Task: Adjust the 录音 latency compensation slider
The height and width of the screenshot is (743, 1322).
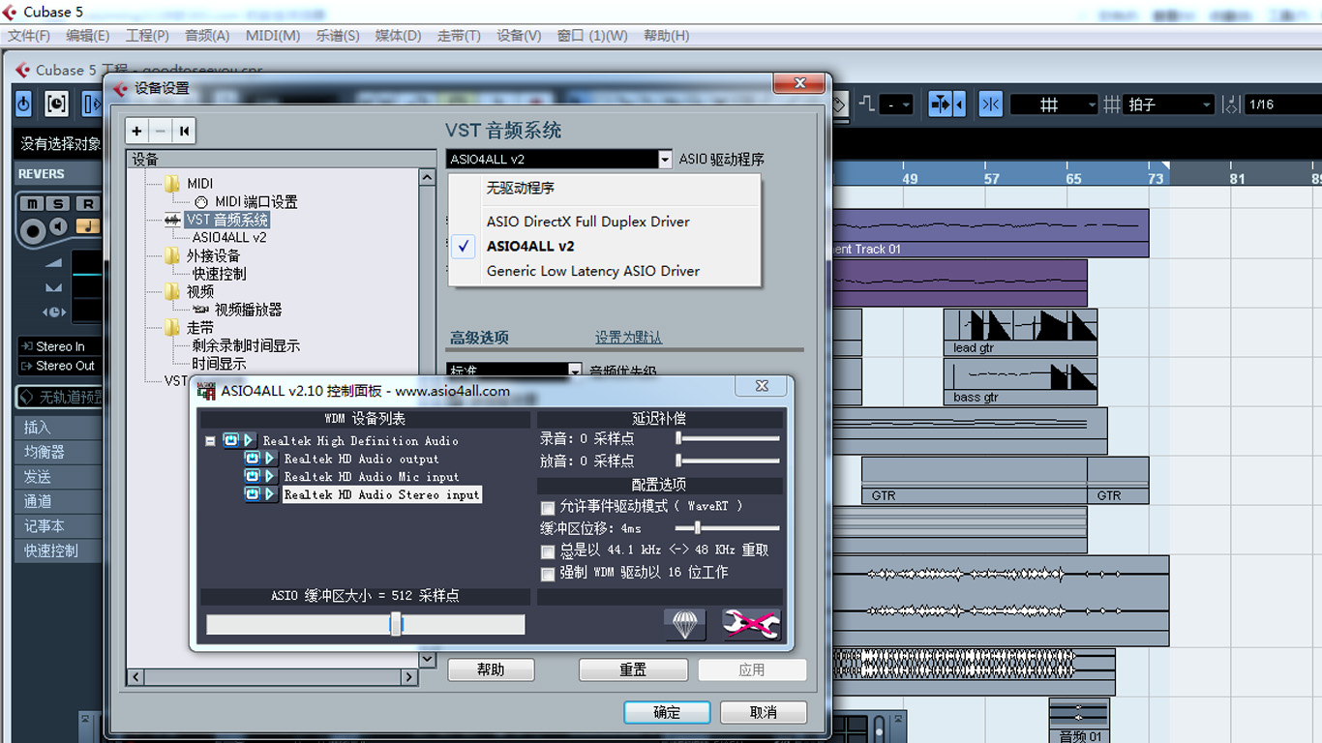Action: pyautogui.click(x=678, y=438)
